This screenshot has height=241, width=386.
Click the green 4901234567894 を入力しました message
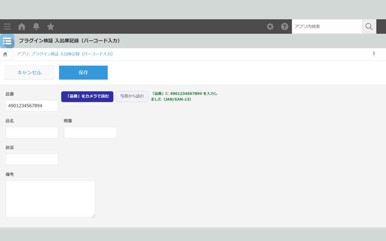[x=184, y=96]
